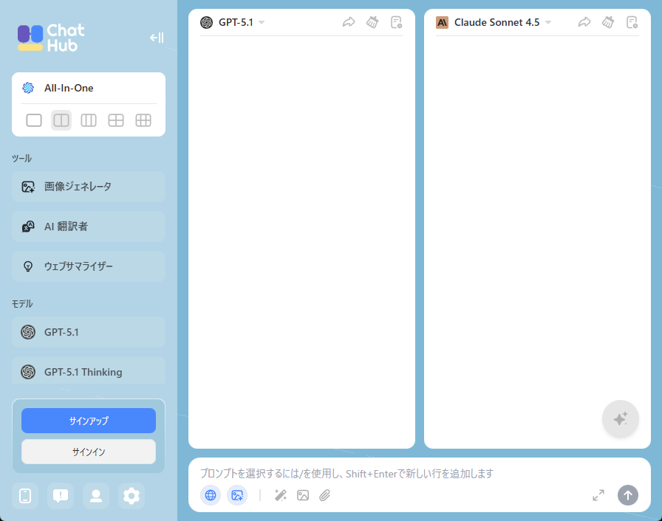Select the six-panel grid layout
The height and width of the screenshot is (521, 662).
pos(143,120)
